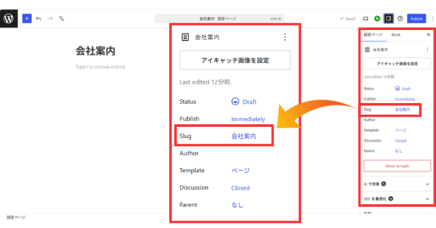Click アイキャッチ画像を設定 in the enlarged panel
Viewport: 436px width, 228px height.
click(235, 60)
